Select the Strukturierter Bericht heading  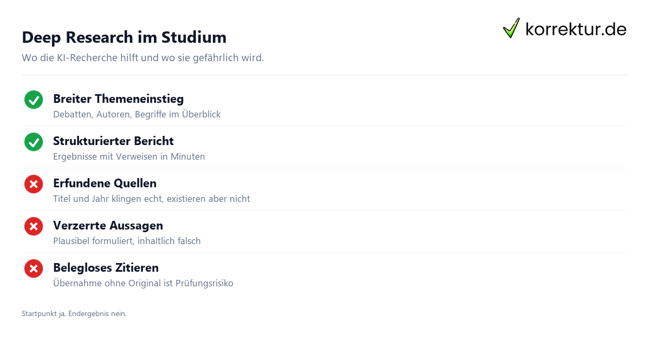click(113, 141)
